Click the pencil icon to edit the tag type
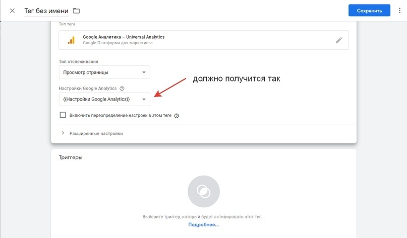This screenshot has height=238, width=407. coord(339,40)
